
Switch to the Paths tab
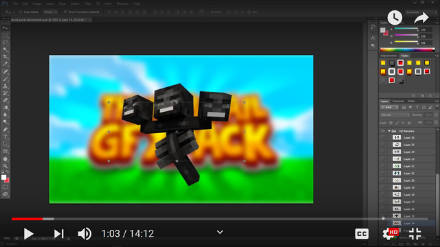[x=411, y=101]
